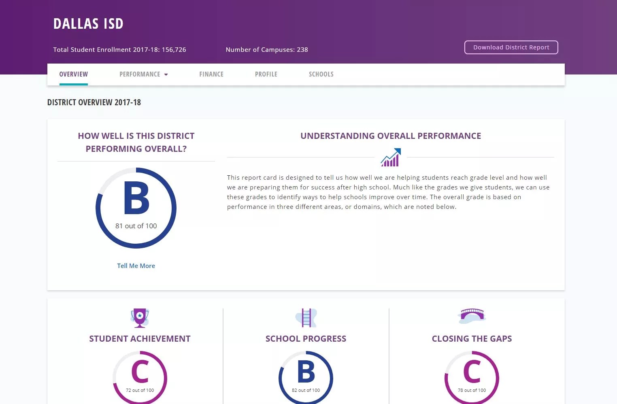Select the Closing the Gaps heading
This screenshot has width=617, height=404.
click(x=472, y=339)
